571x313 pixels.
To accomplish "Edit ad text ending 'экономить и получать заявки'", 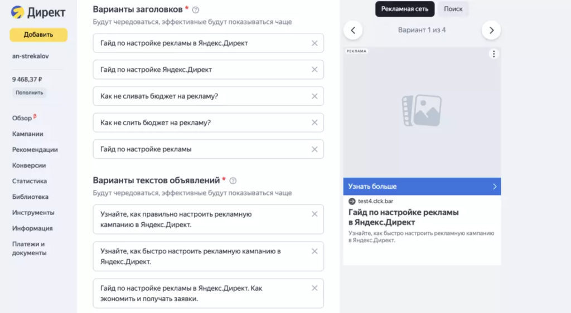I will click(209, 294).
